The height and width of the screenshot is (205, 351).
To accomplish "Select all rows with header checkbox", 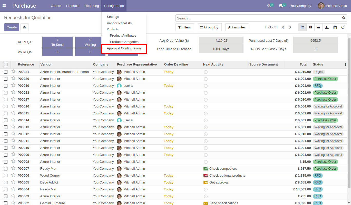I will tap(6, 64).
